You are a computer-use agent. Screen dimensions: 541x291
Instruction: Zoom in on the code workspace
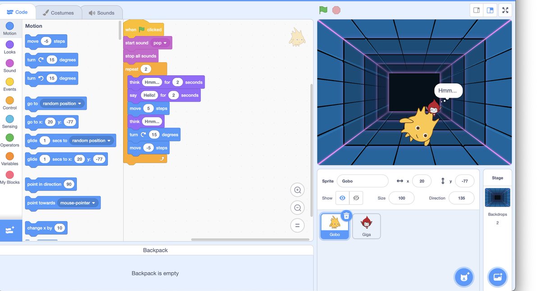298,190
